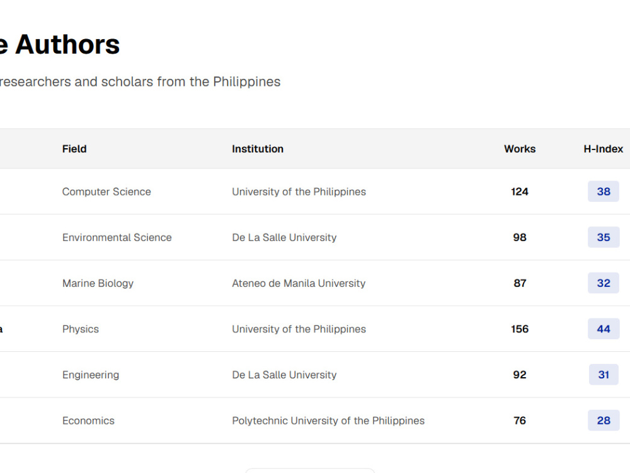Select the Physics field cell
The height and width of the screenshot is (473, 630).
click(x=81, y=329)
